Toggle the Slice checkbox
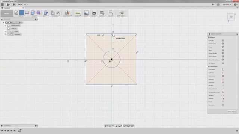 (x=223, y=50)
